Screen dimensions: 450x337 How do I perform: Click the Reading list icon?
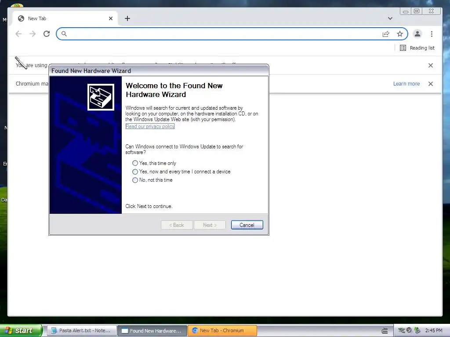(x=403, y=48)
